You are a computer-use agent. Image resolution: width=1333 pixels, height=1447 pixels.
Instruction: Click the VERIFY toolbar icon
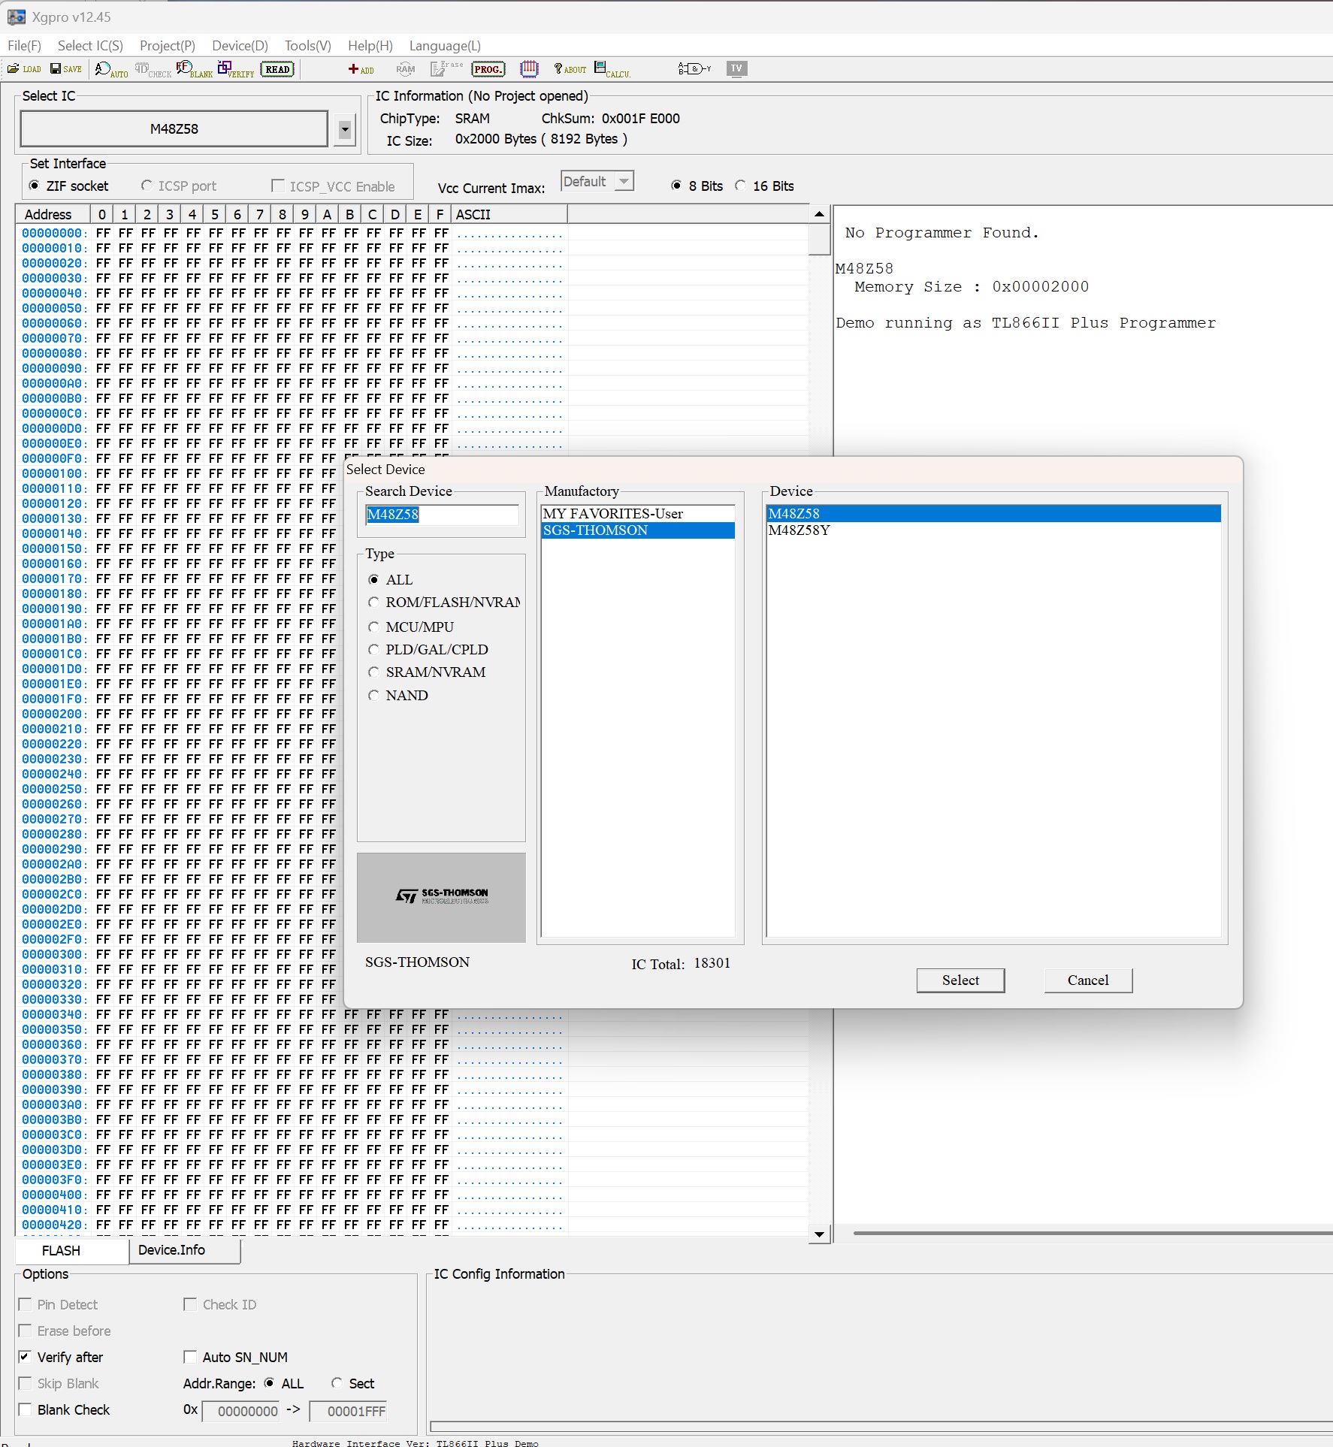coord(235,69)
